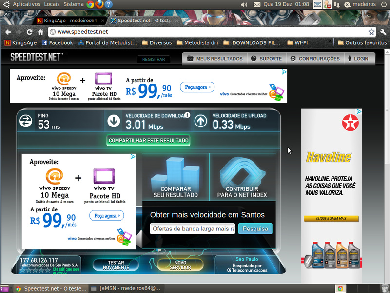Open Configurações tab
Viewport: 390px width, 293px height.
315,59
